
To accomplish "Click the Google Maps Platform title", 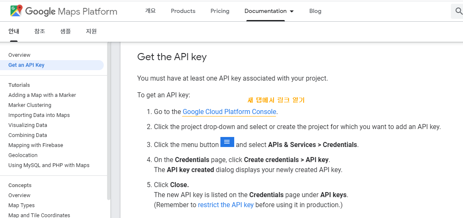I will click(x=71, y=11).
